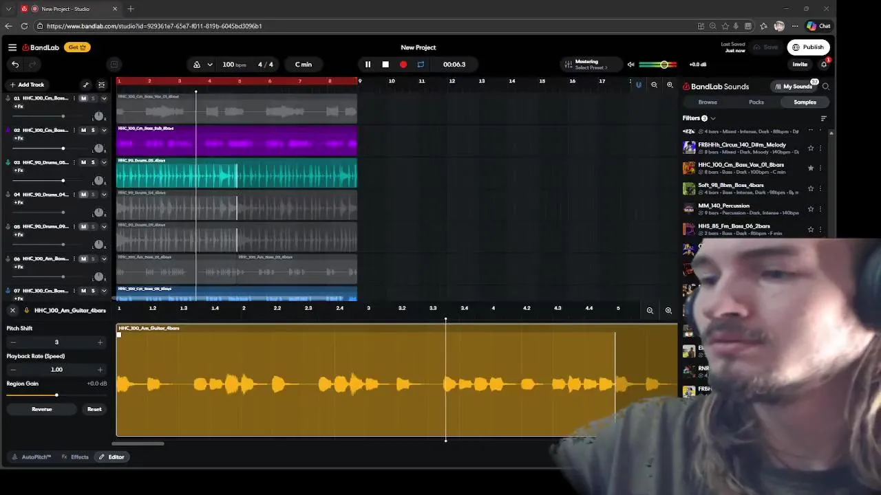Toggle cycle loop mode
This screenshot has width=881, height=495.
(421, 65)
